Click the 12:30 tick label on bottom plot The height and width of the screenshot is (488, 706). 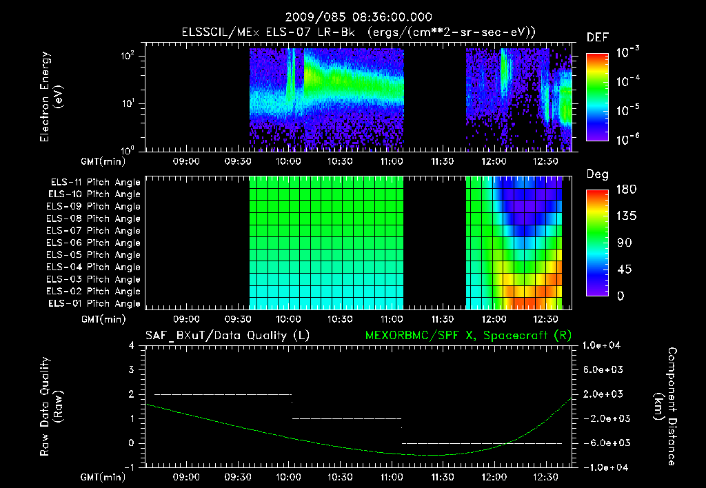click(545, 477)
